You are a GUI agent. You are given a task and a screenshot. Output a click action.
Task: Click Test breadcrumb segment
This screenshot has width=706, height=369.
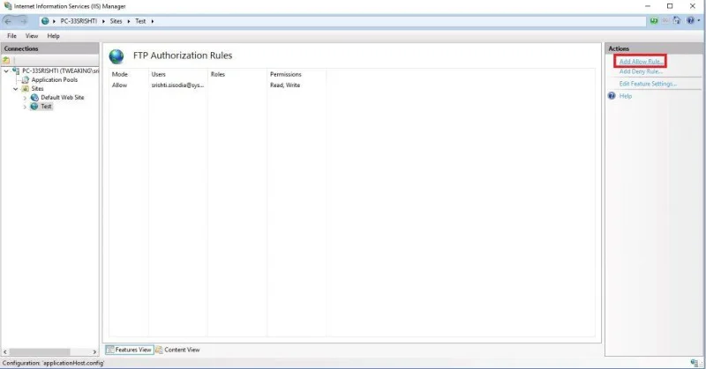[140, 21]
